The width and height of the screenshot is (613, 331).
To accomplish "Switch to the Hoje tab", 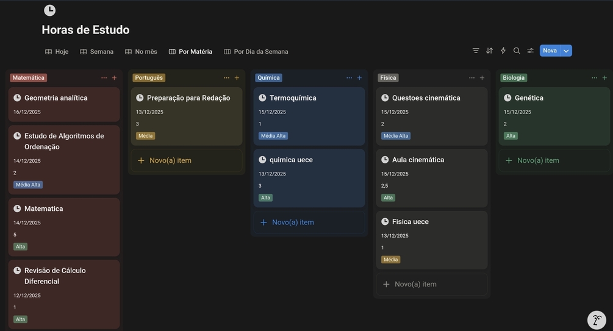I will [57, 52].
